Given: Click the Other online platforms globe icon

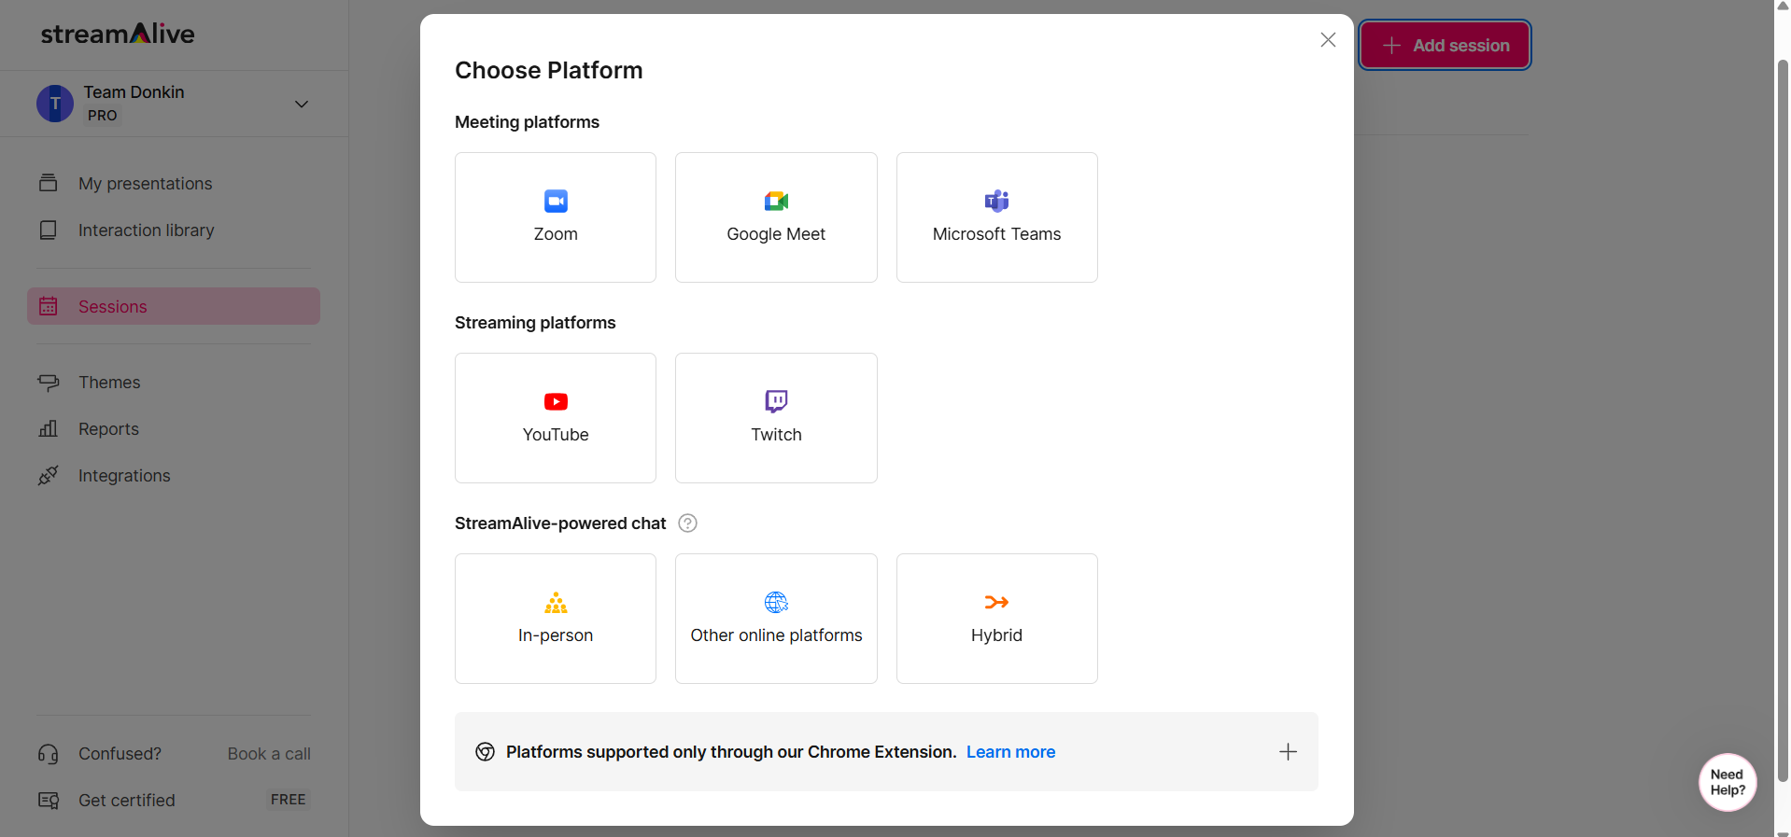Looking at the screenshot, I should [776, 603].
